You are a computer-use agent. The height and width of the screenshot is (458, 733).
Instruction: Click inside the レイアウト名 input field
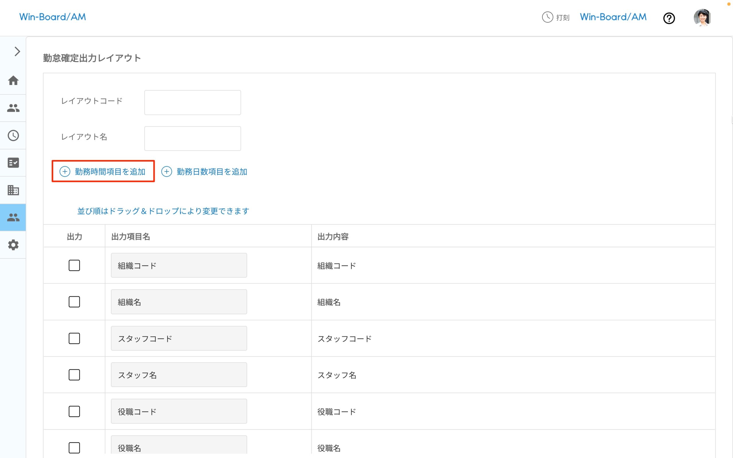click(192, 138)
